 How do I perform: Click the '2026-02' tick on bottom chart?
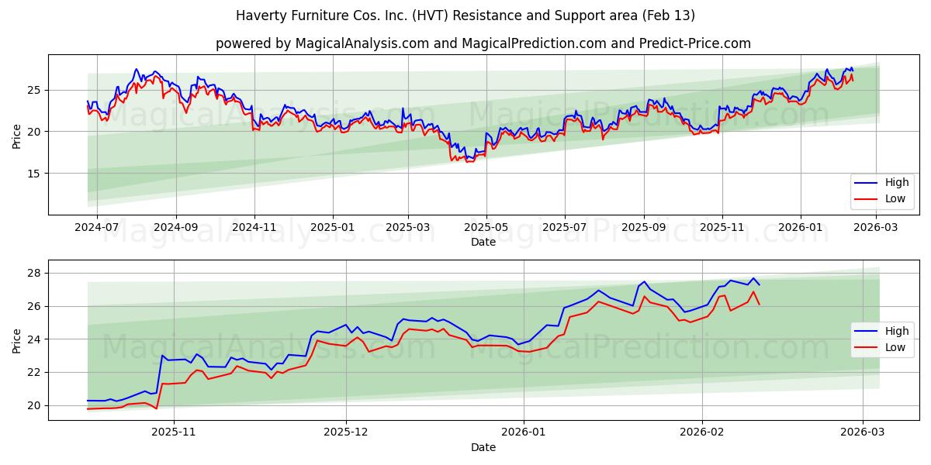pyautogui.click(x=702, y=433)
